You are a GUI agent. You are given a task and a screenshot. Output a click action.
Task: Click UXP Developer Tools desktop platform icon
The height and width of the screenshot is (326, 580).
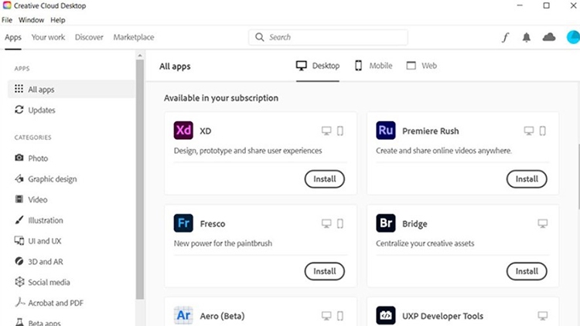click(542, 316)
